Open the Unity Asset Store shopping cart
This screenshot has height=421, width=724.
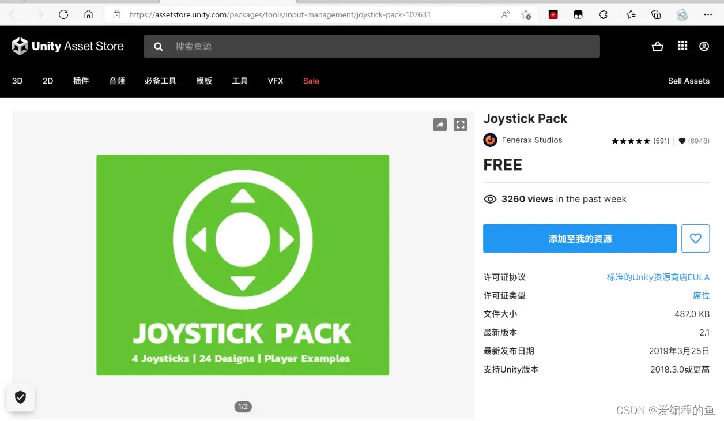point(658,46)
